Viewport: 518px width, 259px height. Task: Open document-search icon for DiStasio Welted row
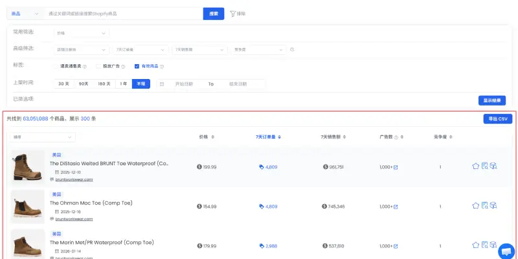tap(484, 166)
